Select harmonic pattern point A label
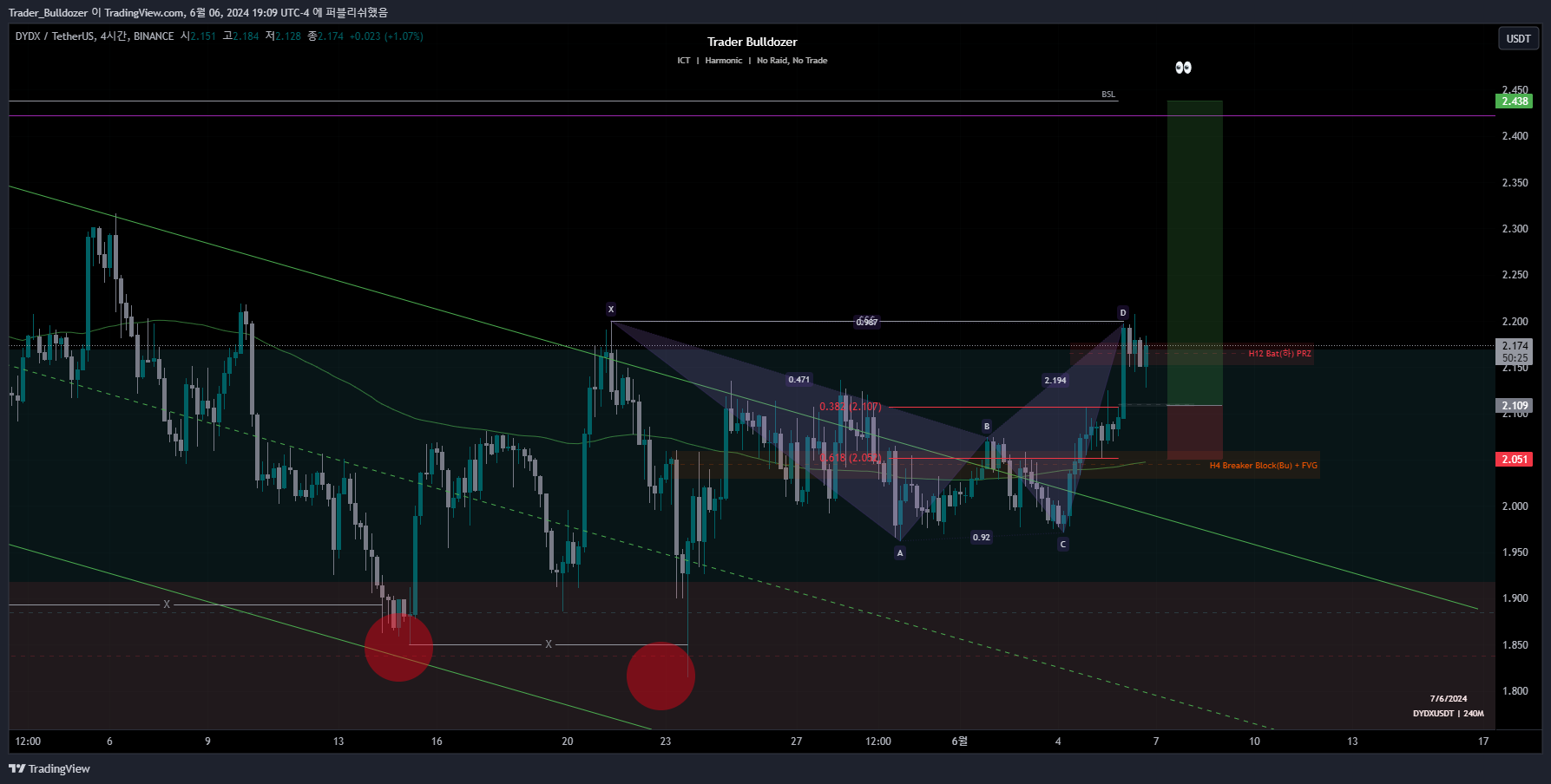Viewport: 1551px width, 784px height. coord(900,553)
